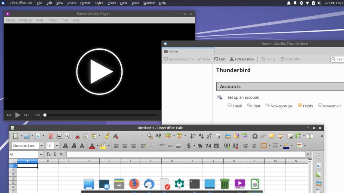Open the Get Messages dropdown arrow in Thunderbird
The image size is (344, 193).
(193, 59)
